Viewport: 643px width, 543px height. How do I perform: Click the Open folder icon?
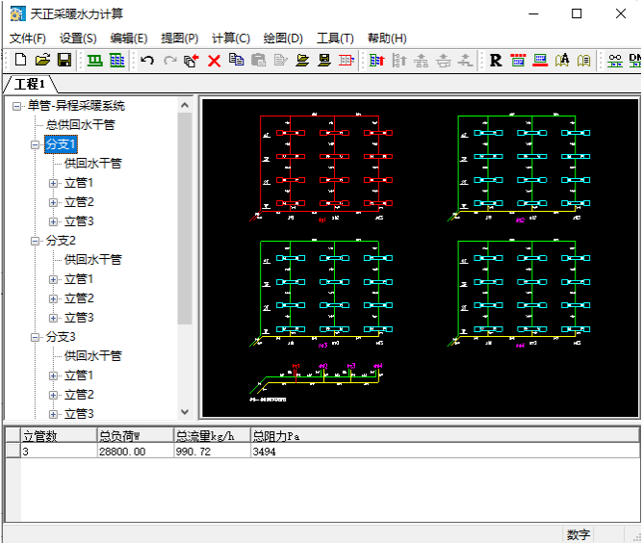click(x=41, y=61)
